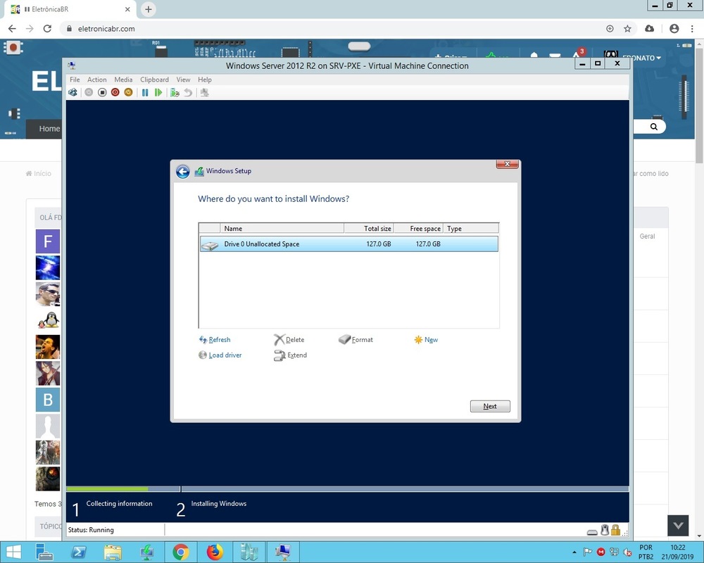
Task: Open the File menu of VM Connection
Action: click(75, 80)
